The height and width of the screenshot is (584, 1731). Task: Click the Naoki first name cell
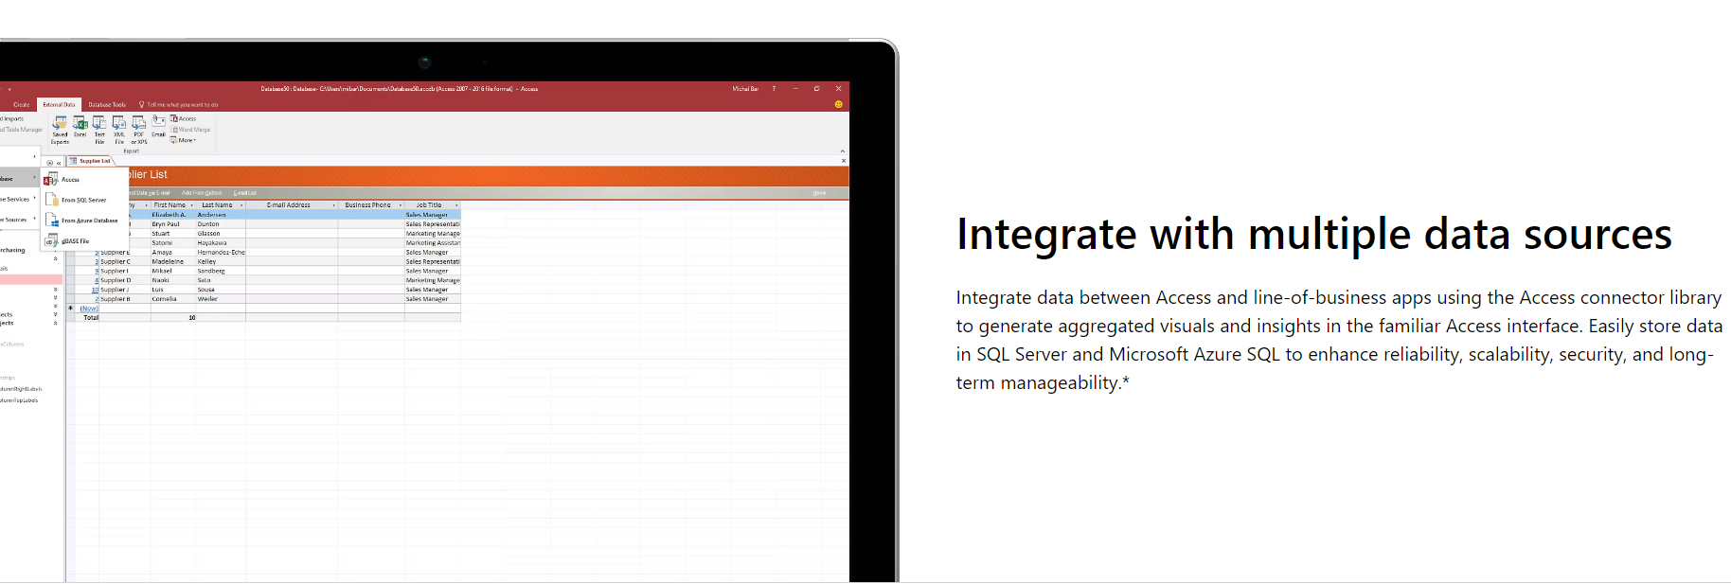pos(172,280)
